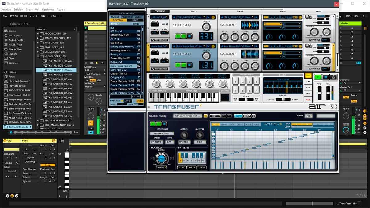370x208 pixels.
Task: Start global playback in Transfuser transport
Action: click(318, 77)
